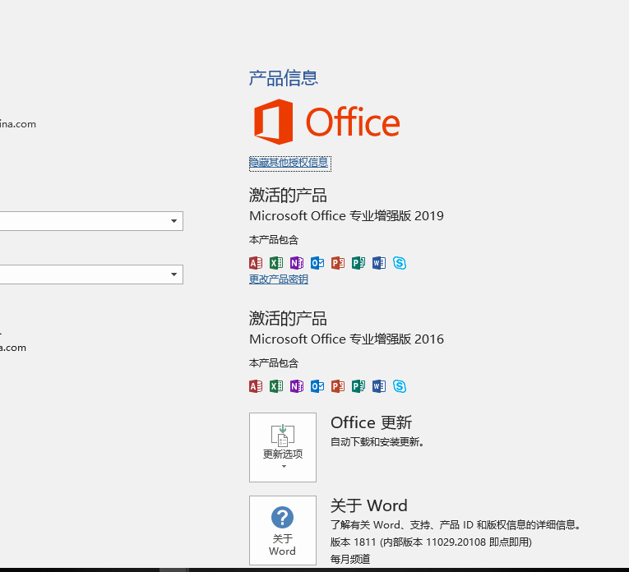Image resolution: width=629 pixels, height=572 pixels.
Task: Click the 关于 Word heading text
Action: (x=369, y=505)
